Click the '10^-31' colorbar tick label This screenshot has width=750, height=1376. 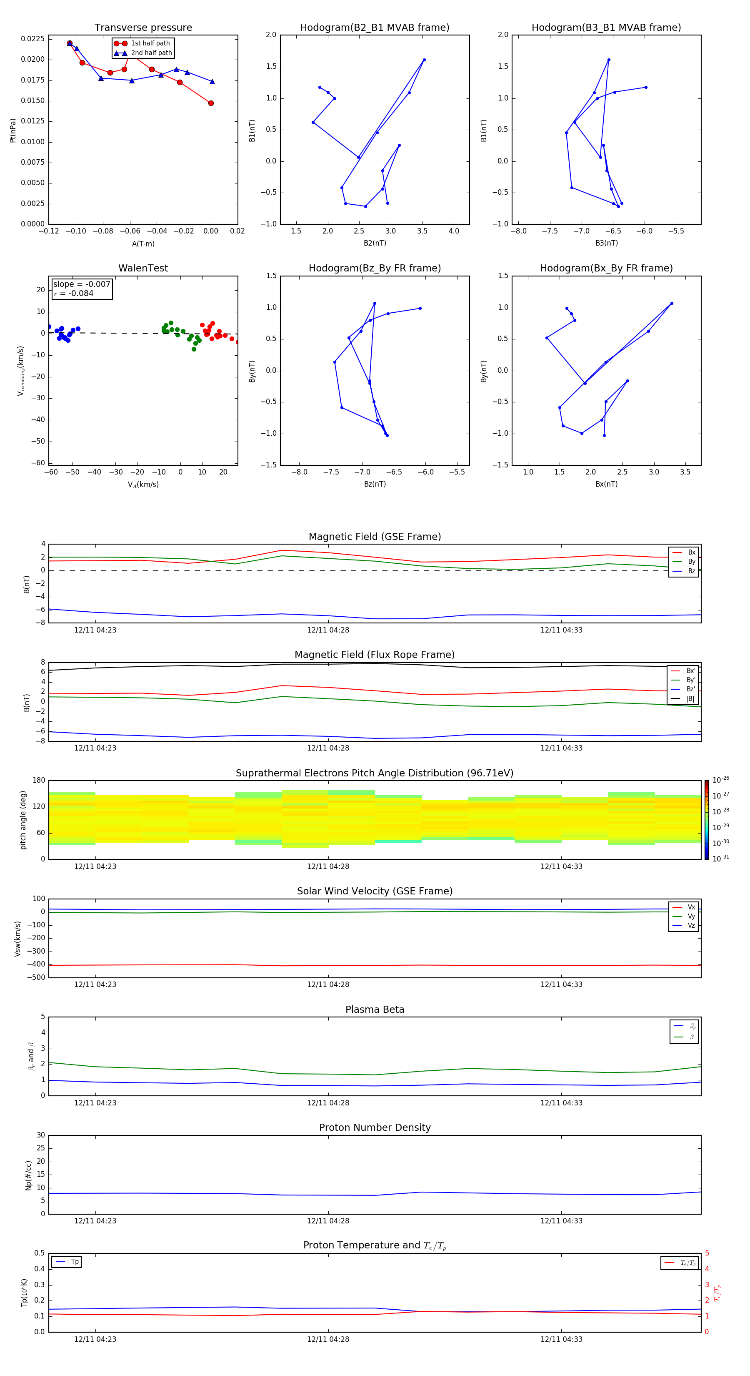(721, 859)
